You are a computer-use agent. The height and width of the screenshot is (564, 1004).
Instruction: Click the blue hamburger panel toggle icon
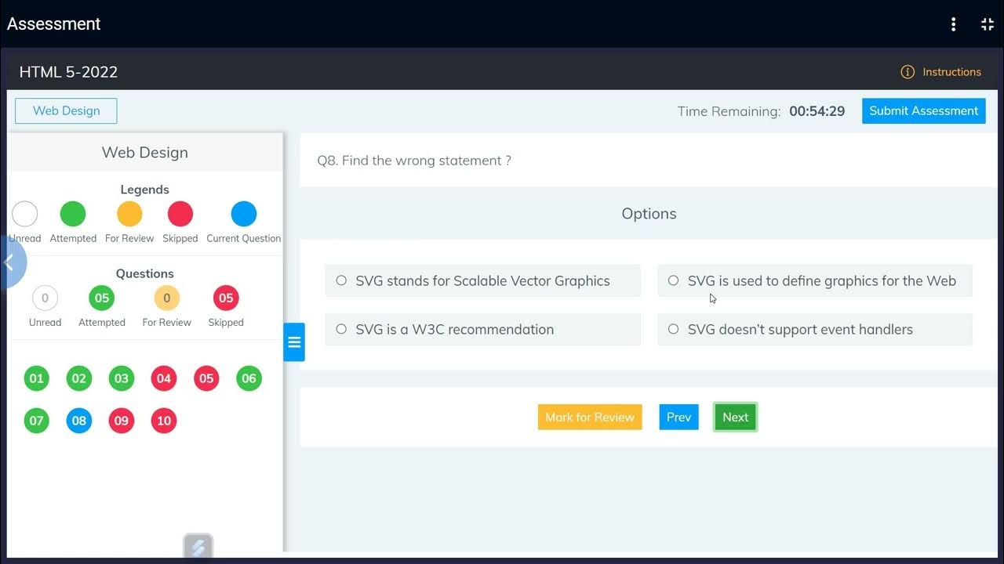click(294, 342)
